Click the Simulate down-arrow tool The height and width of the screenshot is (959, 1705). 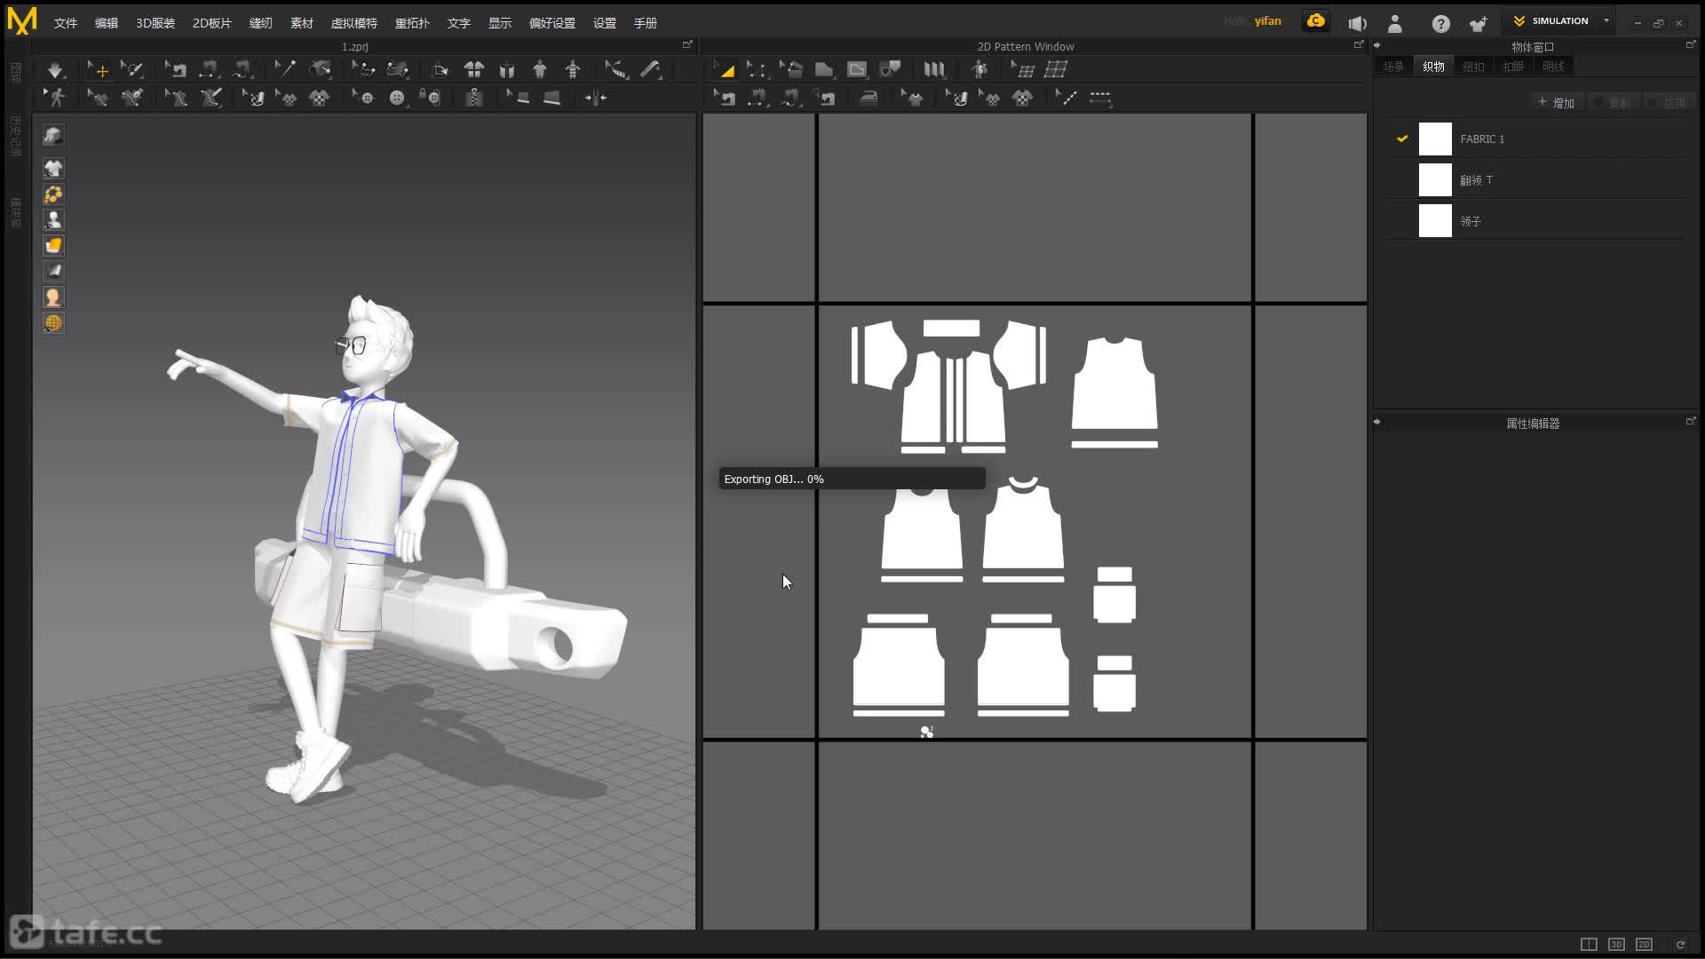(x=55, y=69)
